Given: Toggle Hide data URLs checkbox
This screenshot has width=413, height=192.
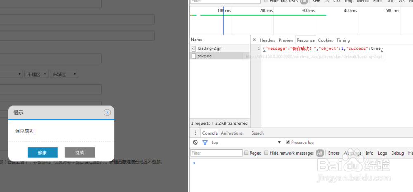Looking at the screenshot, I should click(266, 1).
